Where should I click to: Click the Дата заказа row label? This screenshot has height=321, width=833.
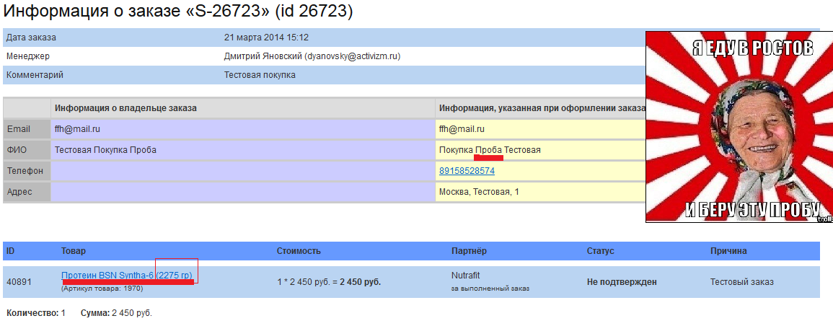click(31, 38)
